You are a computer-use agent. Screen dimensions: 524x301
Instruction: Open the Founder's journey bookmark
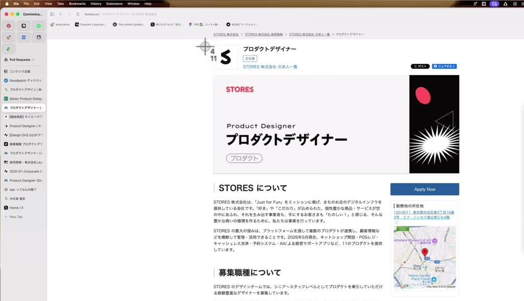[x=91, y=25]
